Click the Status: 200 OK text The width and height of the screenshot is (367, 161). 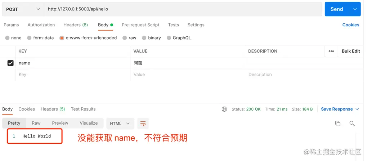[246, 109]
